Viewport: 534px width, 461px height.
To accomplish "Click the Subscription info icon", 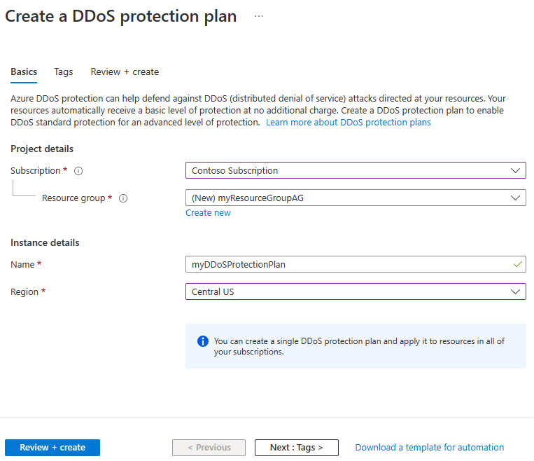I will tap(78, 171).
